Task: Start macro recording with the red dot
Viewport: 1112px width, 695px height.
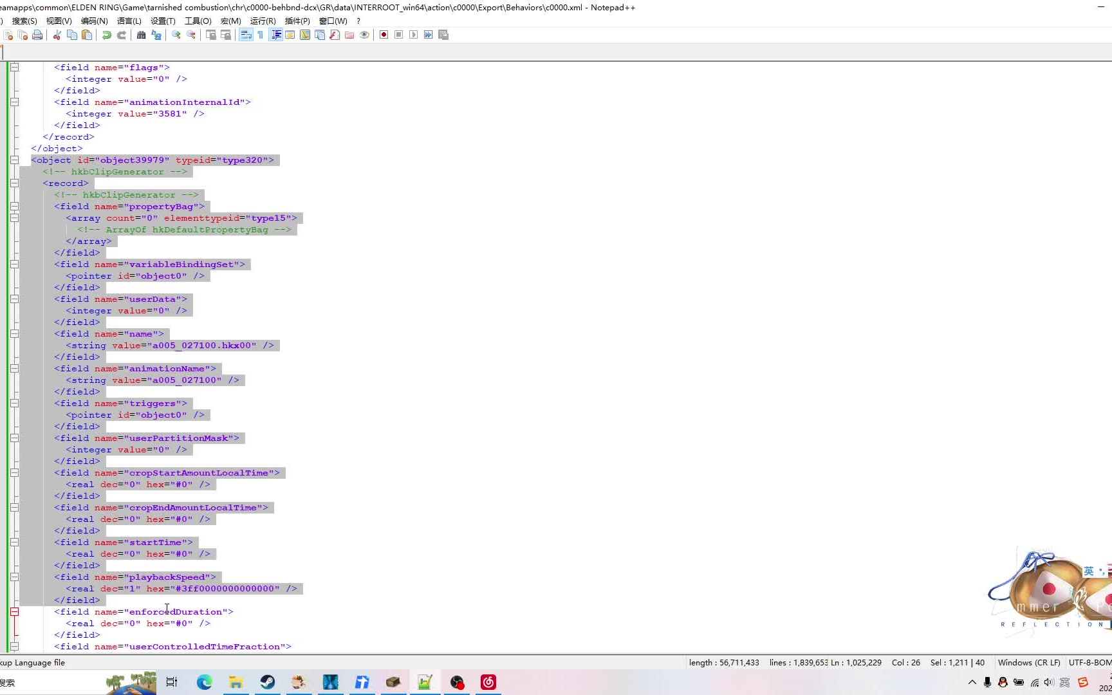Action: click(384, 35)
